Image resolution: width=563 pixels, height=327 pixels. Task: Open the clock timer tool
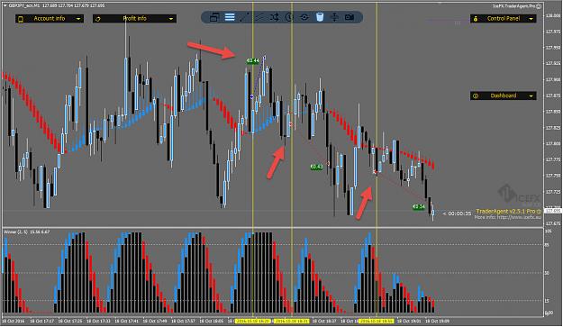click(289, 17)
